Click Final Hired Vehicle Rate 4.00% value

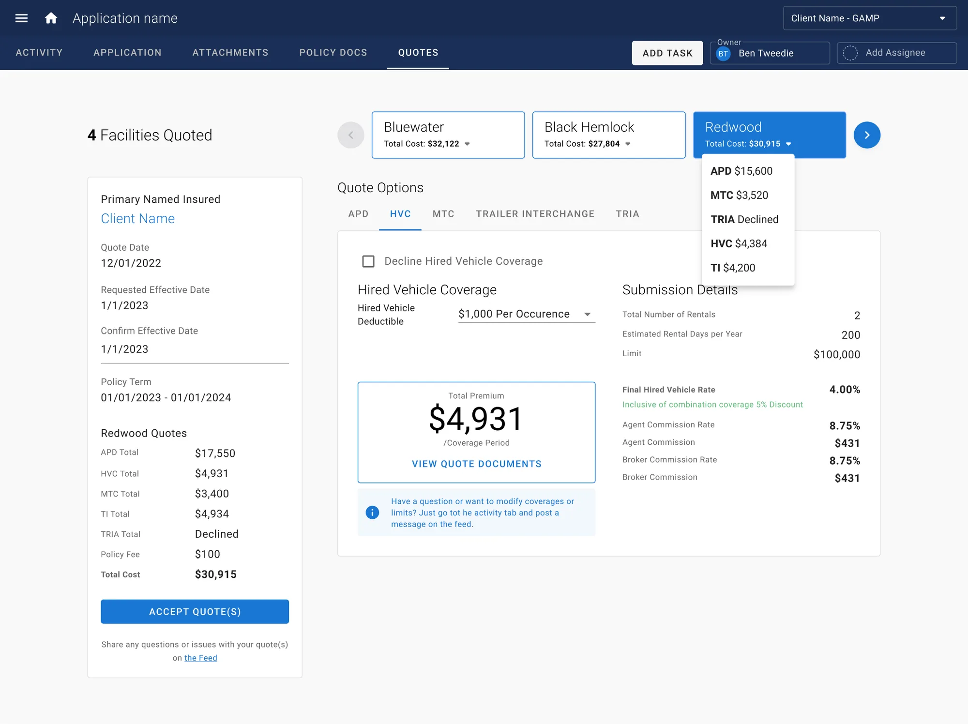pyautogui.click(x=845, y=390)
